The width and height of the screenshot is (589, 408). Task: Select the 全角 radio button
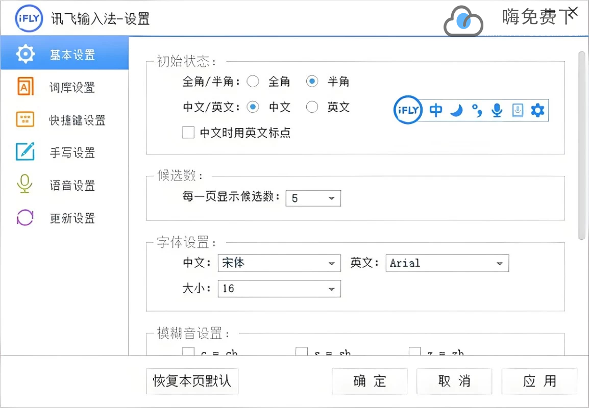pyautogui.click(x=253, y=82)
